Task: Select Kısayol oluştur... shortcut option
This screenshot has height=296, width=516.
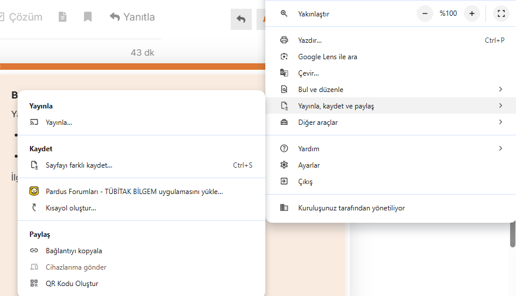Action: click(x=70, y=207)
